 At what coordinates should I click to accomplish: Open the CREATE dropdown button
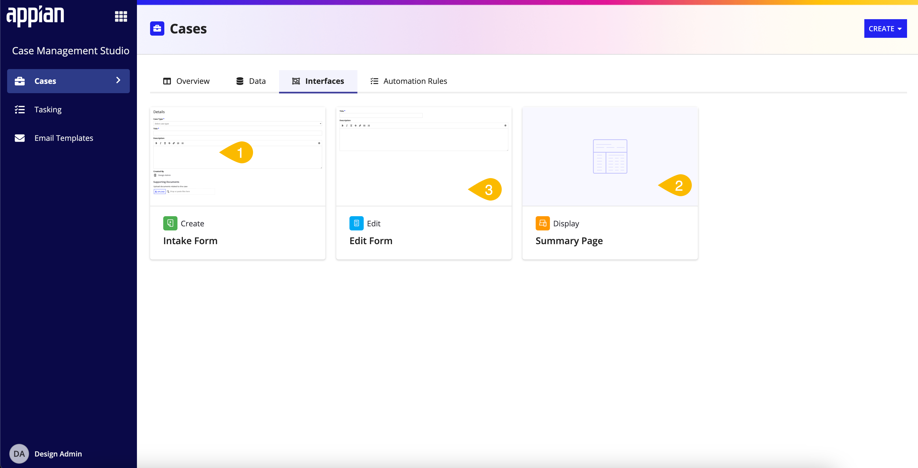[x=885, y=28]
